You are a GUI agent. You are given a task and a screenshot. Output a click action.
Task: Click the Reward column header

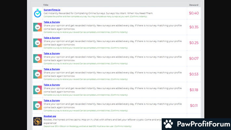194,5
